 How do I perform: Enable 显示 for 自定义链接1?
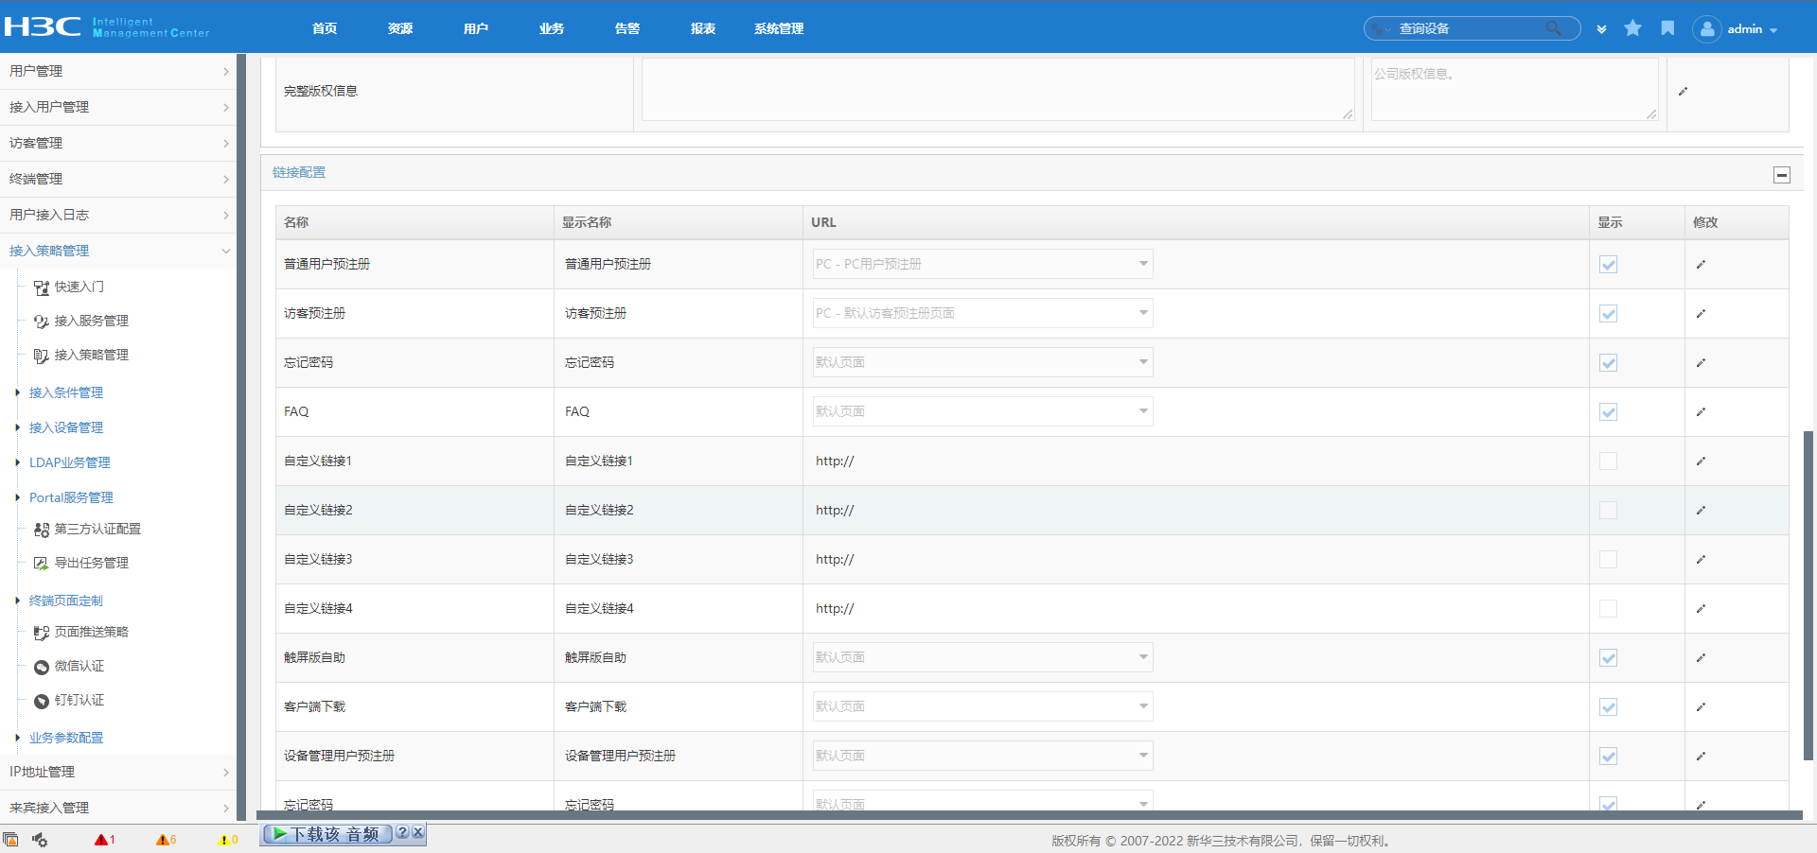(x=1608, y=461)
